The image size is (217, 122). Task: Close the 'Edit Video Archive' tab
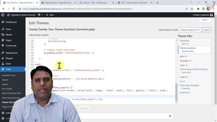pyautogui.click(x=151, y=3)
